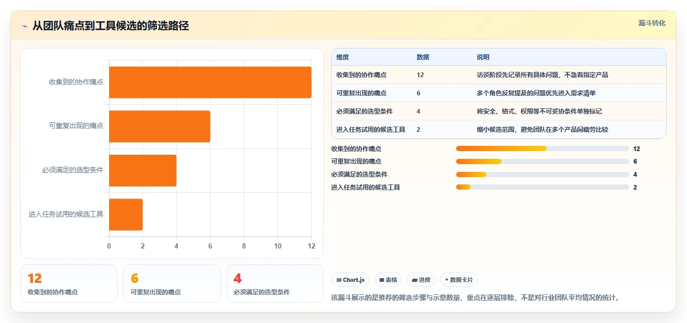This screenshot has width=687, height=323.
Task: Click chart axis label 必须满足的选型条件
Action: 73,170
